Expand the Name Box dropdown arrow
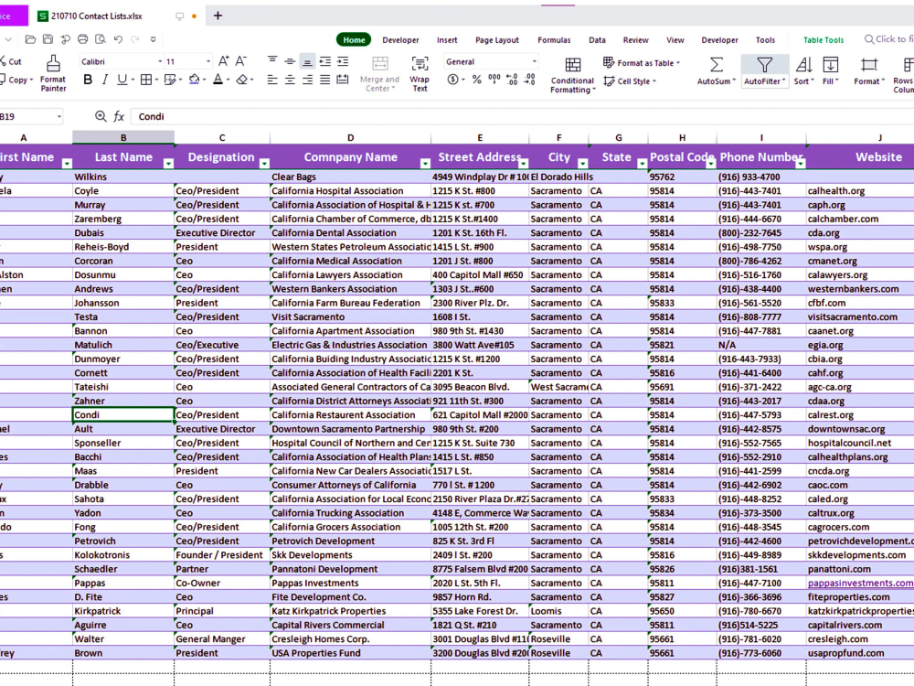Image resolution: width=914 pixels, height=686 pixels. tap(58, 117)
